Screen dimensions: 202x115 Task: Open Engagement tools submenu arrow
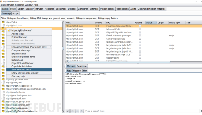coord(50,47)
